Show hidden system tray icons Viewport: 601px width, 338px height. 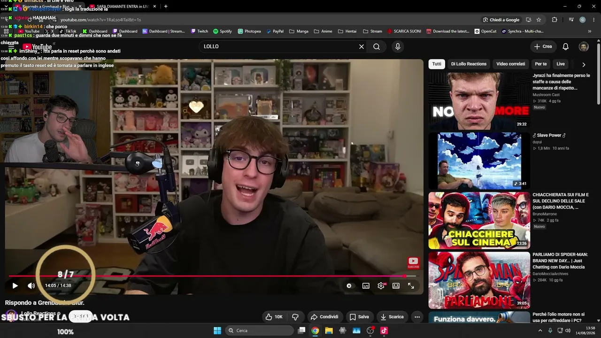click(540, 330)
